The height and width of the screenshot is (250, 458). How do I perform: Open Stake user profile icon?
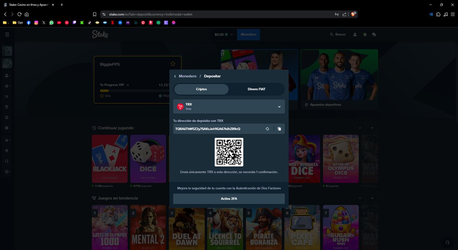[355, 35]
